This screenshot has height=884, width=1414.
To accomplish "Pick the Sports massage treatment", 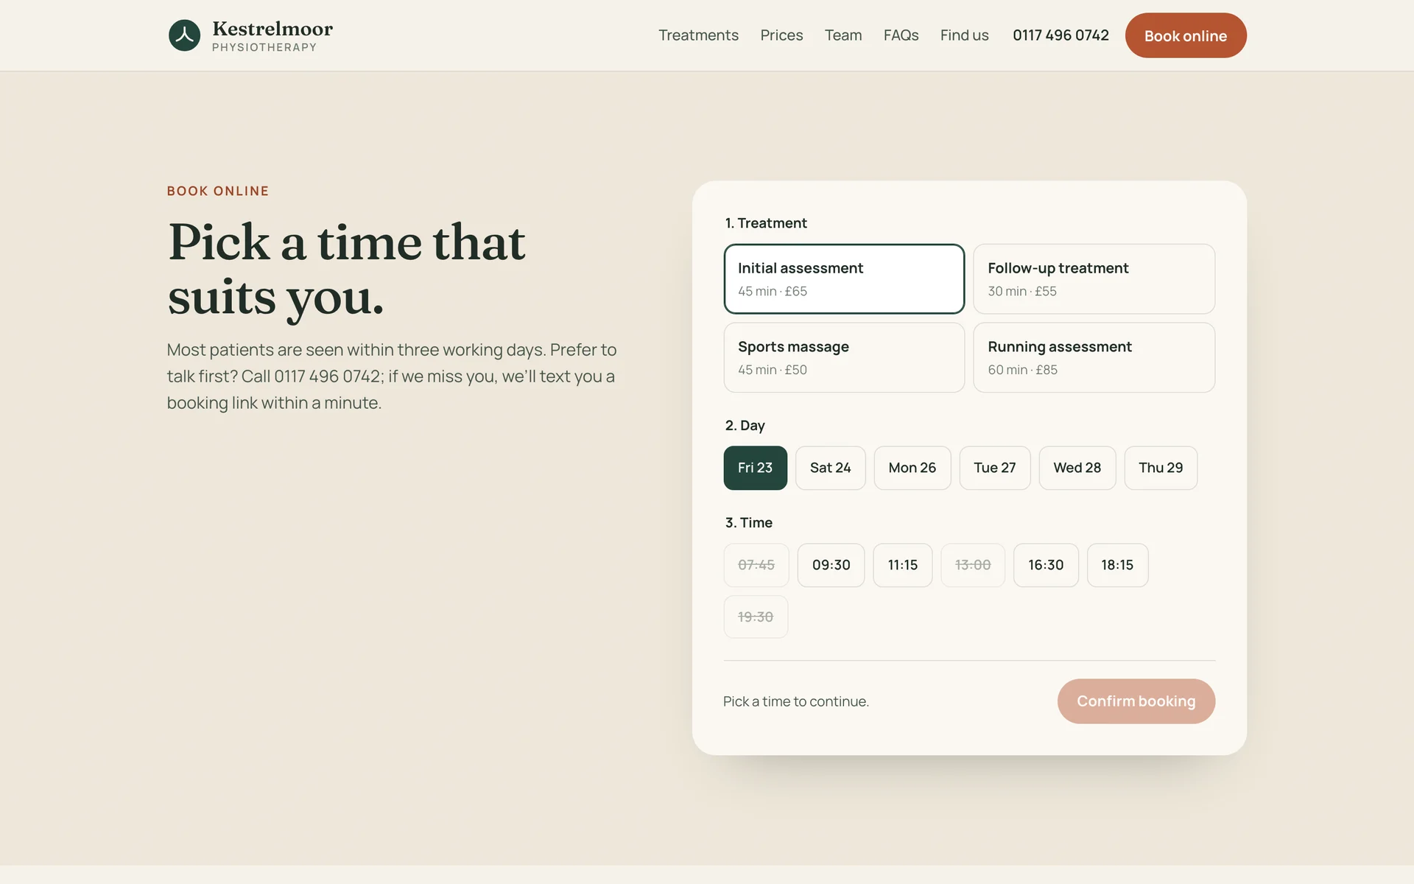I will tap(844, 357).
